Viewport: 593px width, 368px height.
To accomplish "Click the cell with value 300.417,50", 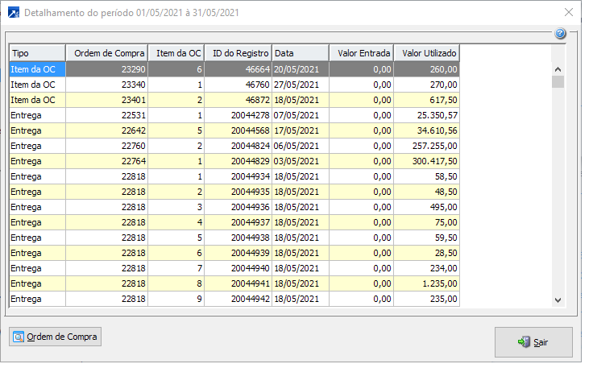I will point(426,161).
